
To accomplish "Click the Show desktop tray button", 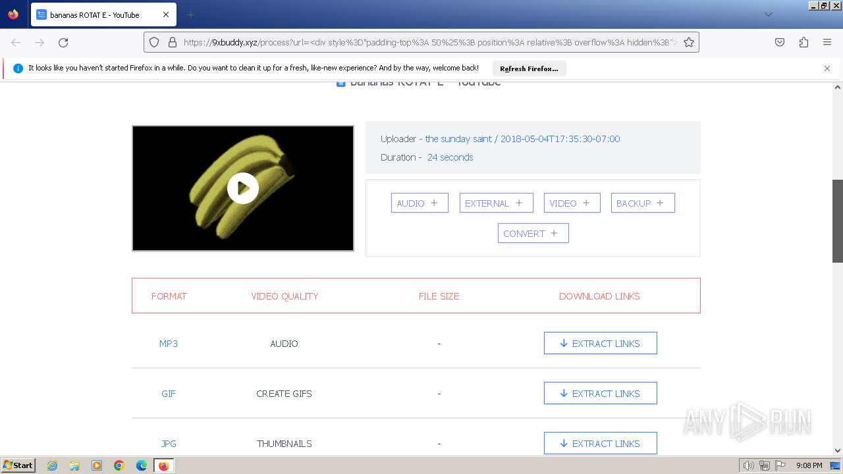I will [x=836, y=465].
